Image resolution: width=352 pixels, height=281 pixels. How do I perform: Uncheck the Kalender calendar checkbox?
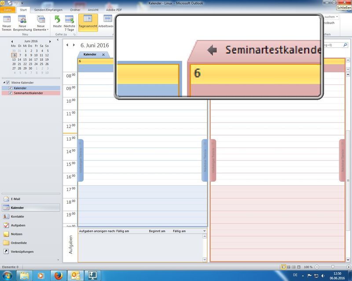(11, 88)
